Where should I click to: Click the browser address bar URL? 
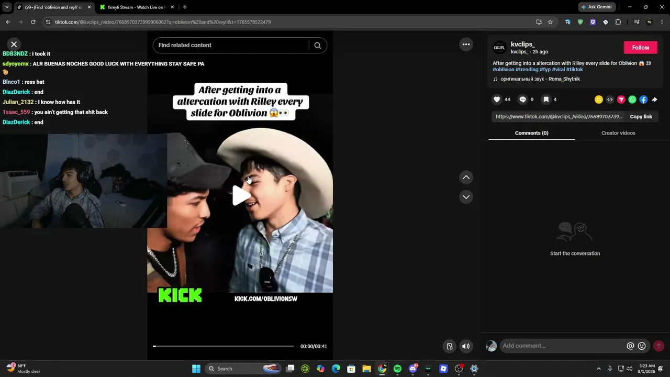(163, 22)
